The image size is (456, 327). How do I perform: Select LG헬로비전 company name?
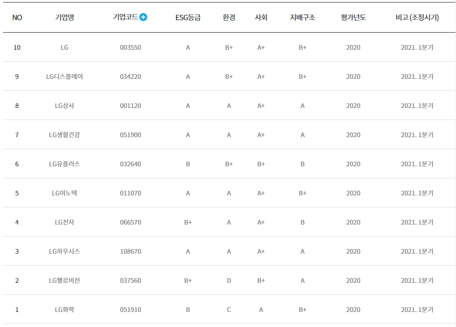[x=64, y=280]
